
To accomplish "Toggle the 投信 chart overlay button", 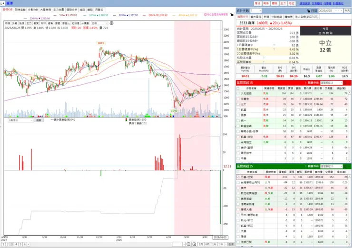I will (x=21, y=23).
